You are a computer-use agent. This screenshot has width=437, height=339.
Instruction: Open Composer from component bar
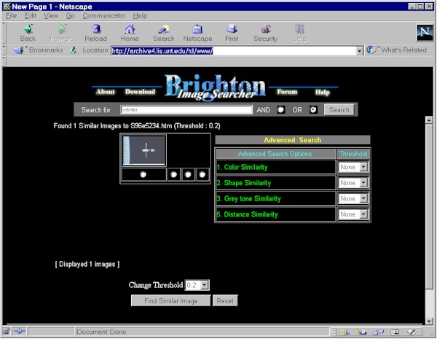412,332
